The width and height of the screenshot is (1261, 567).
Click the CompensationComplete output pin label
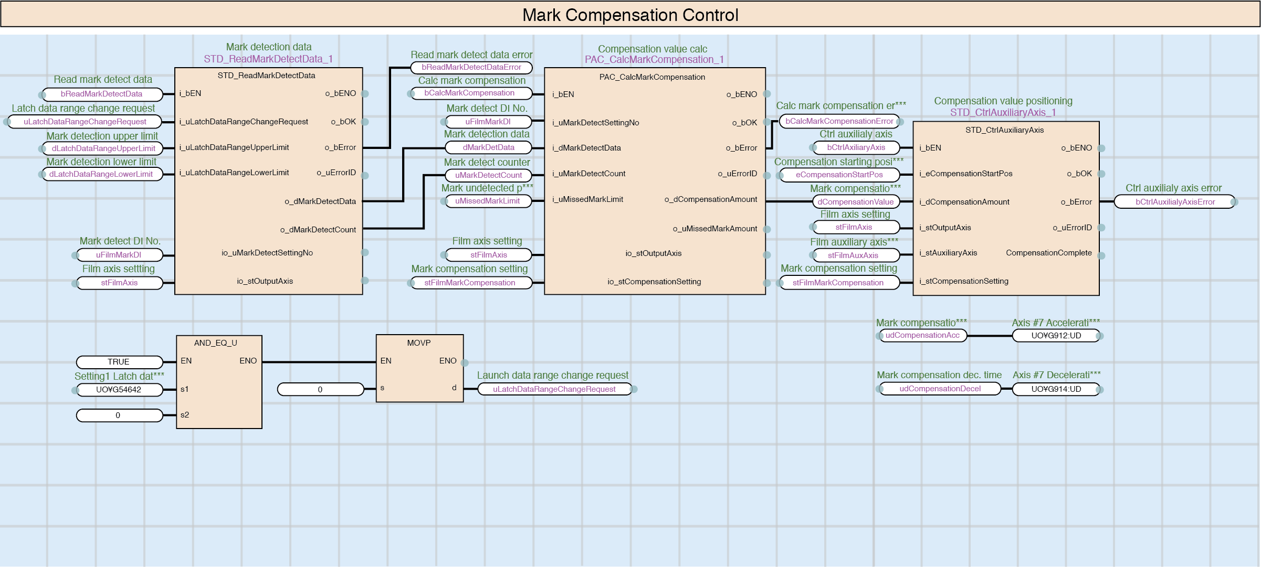pyautogui.click(x=1049, y=253)
